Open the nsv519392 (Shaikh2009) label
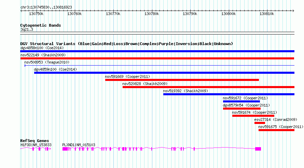This screenshot has width=304, height=168. [185, 91]
